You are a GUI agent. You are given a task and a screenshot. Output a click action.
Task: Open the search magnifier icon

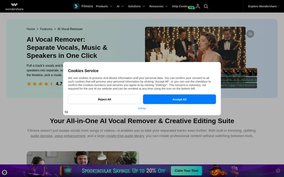pyautogui.click(x=206, y=6)
